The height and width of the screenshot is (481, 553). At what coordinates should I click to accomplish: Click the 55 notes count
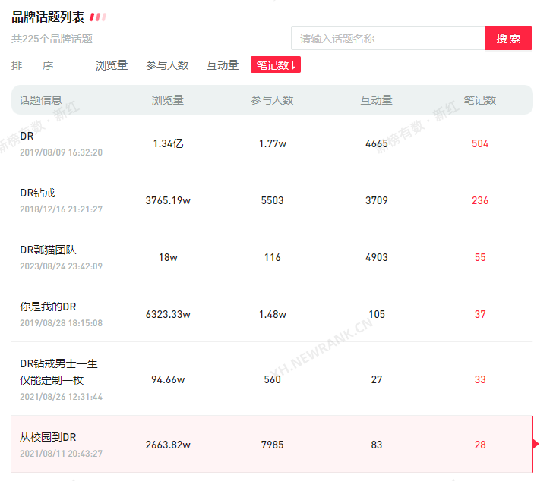(480, 257)
